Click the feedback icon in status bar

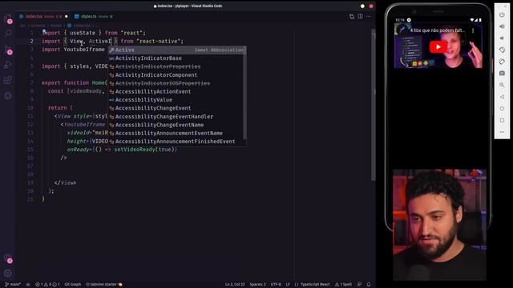[x=359, y=285]
